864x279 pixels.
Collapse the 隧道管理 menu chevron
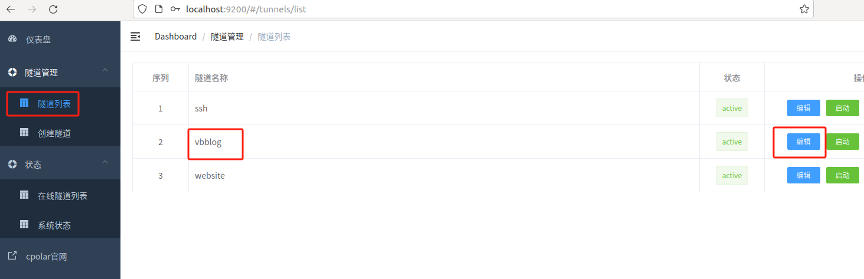click(x=105, y=71)
